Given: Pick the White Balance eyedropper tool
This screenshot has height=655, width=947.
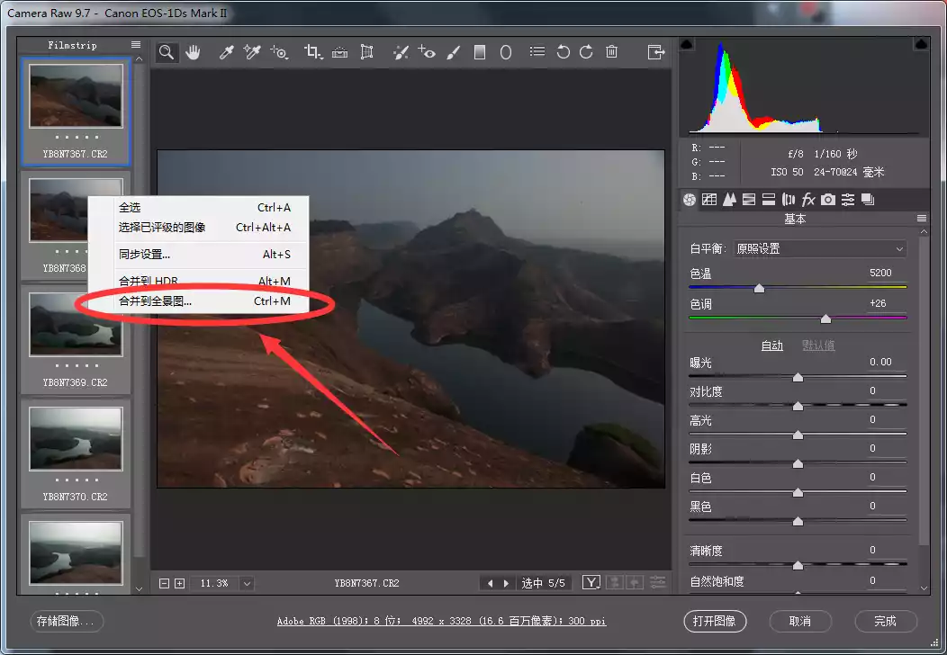Looking at the screenshot, I should 227,52.
